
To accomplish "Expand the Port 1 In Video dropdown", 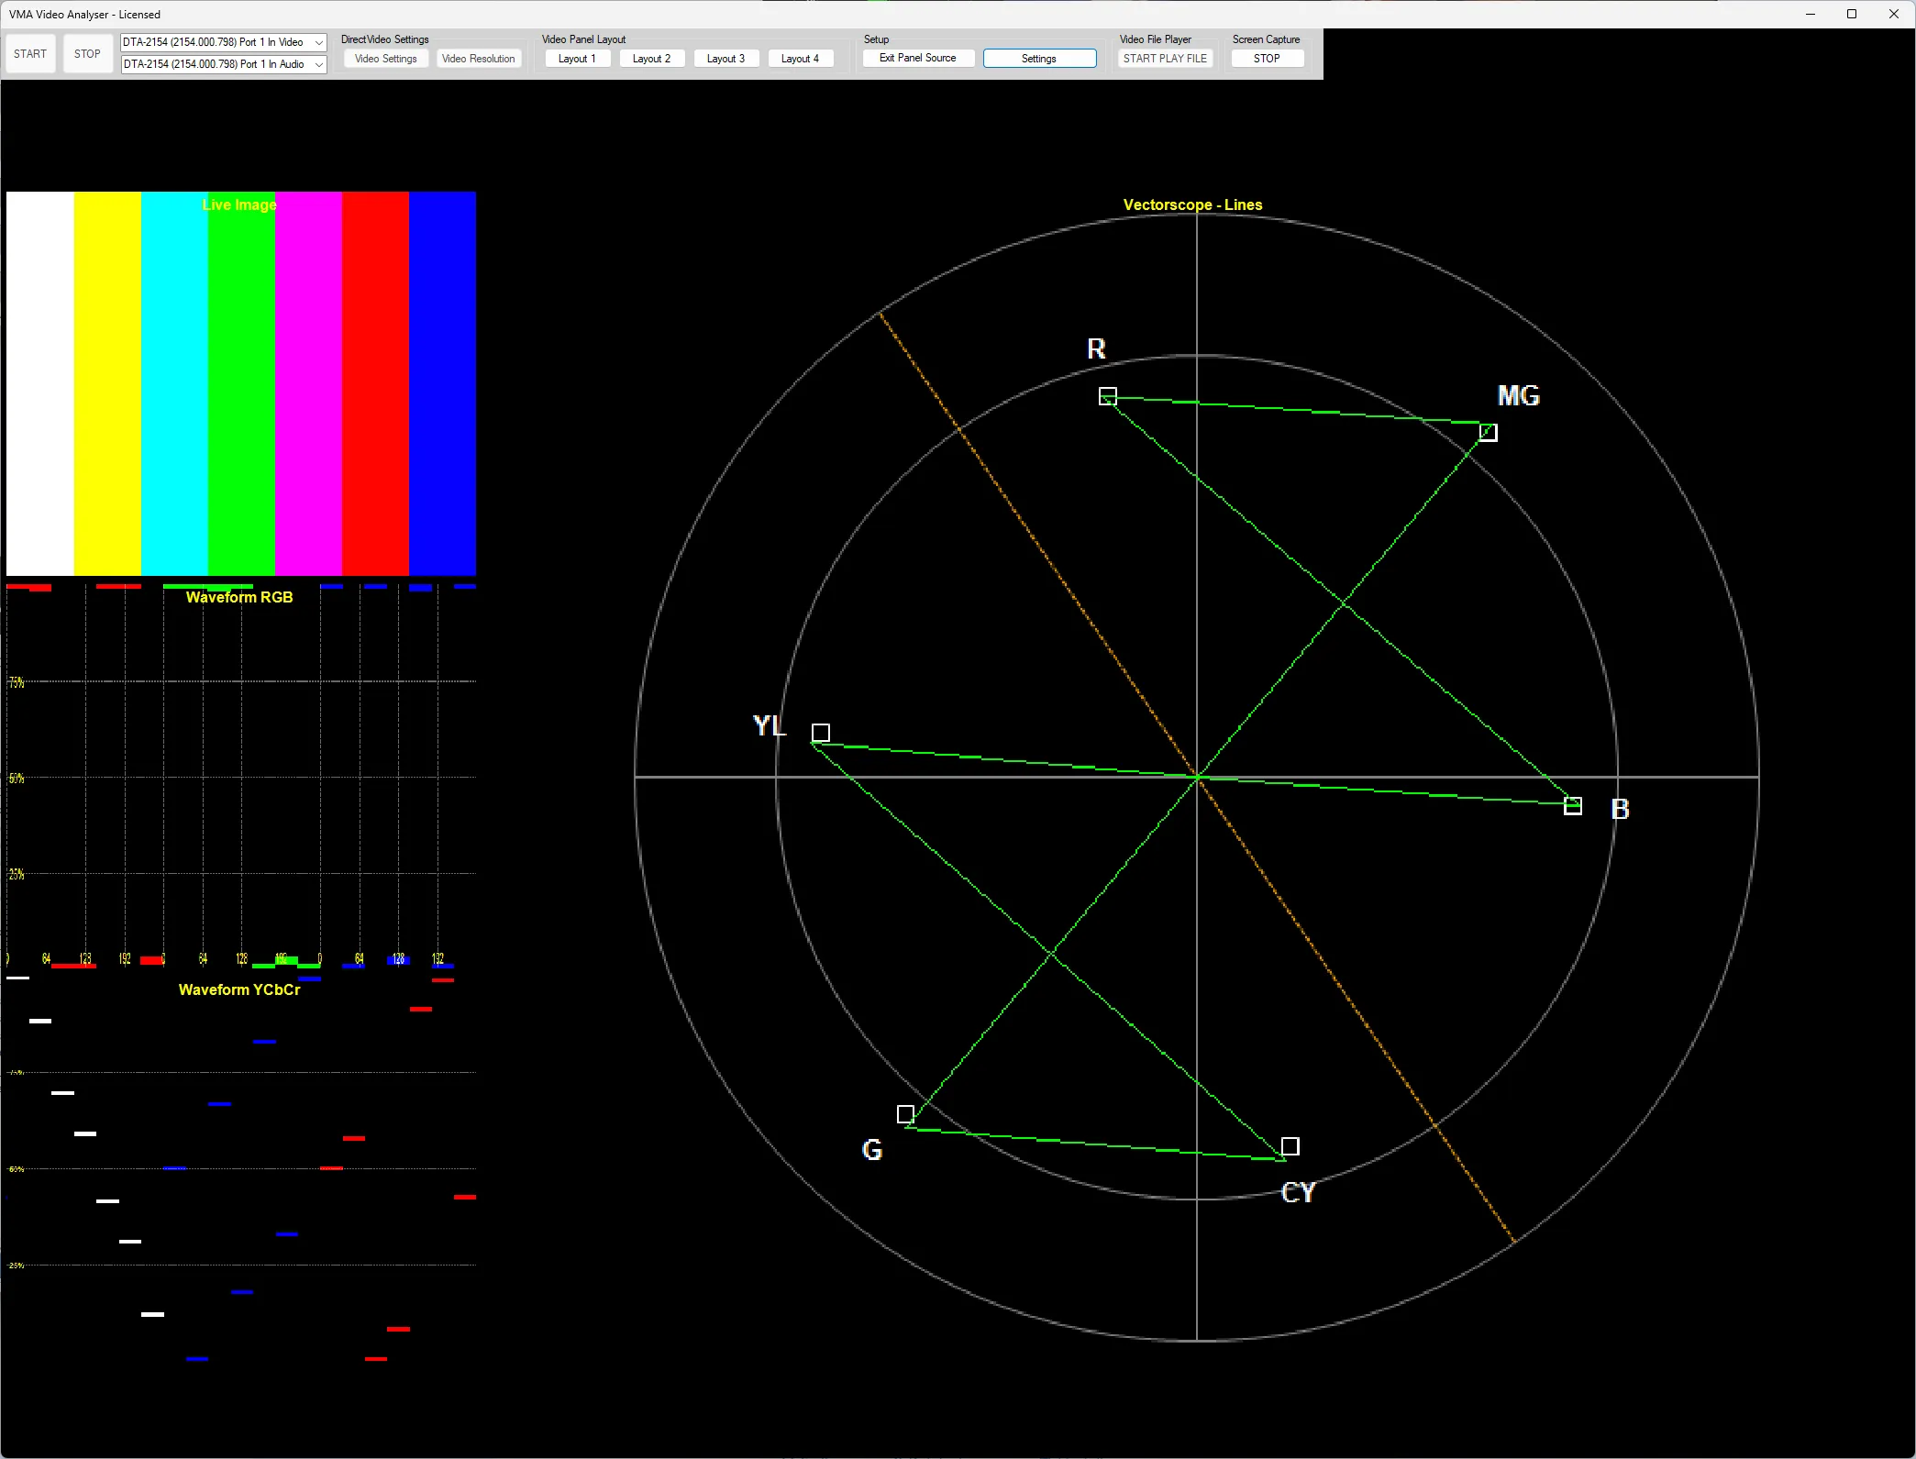I will click(318, 42).
